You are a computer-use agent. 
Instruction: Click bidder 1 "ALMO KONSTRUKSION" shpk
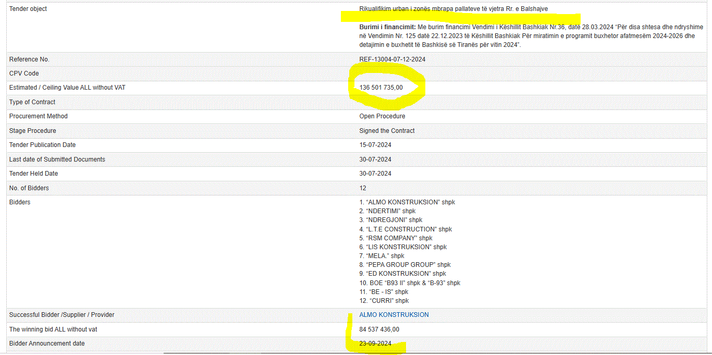coord(407,202)
